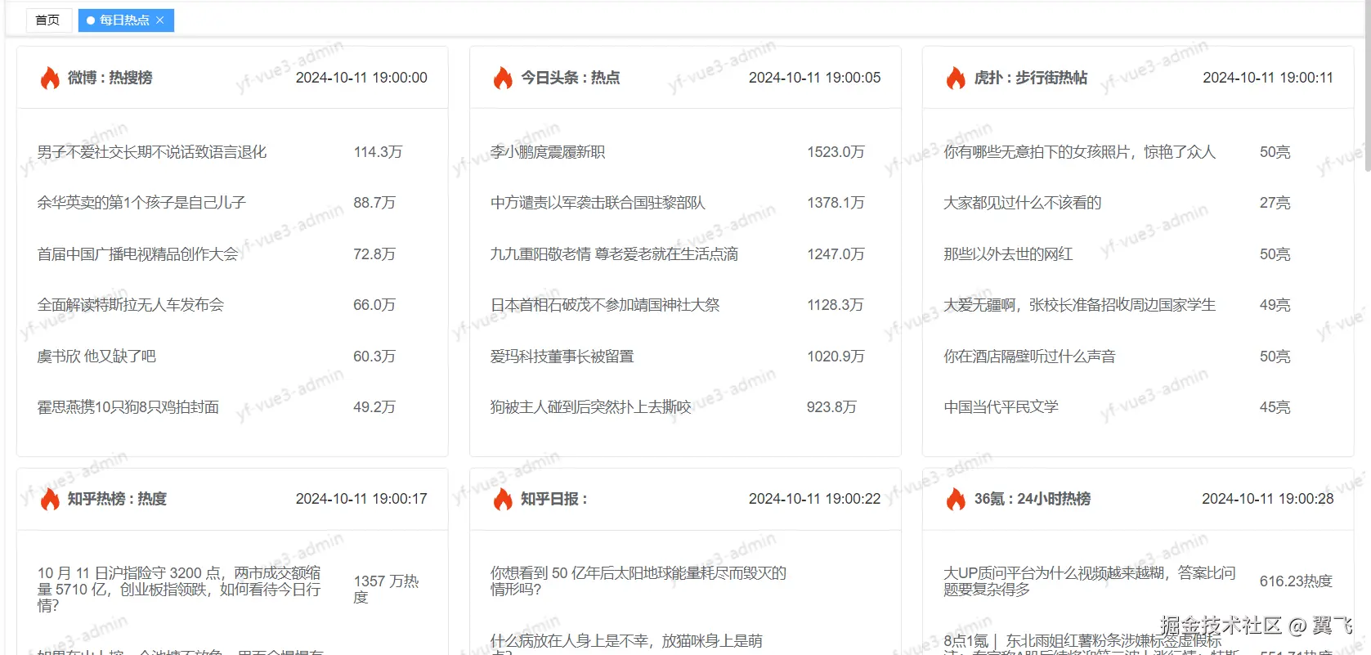Open 余华英卖的第1个孩子是自己儿子

(x=141, y=203)
